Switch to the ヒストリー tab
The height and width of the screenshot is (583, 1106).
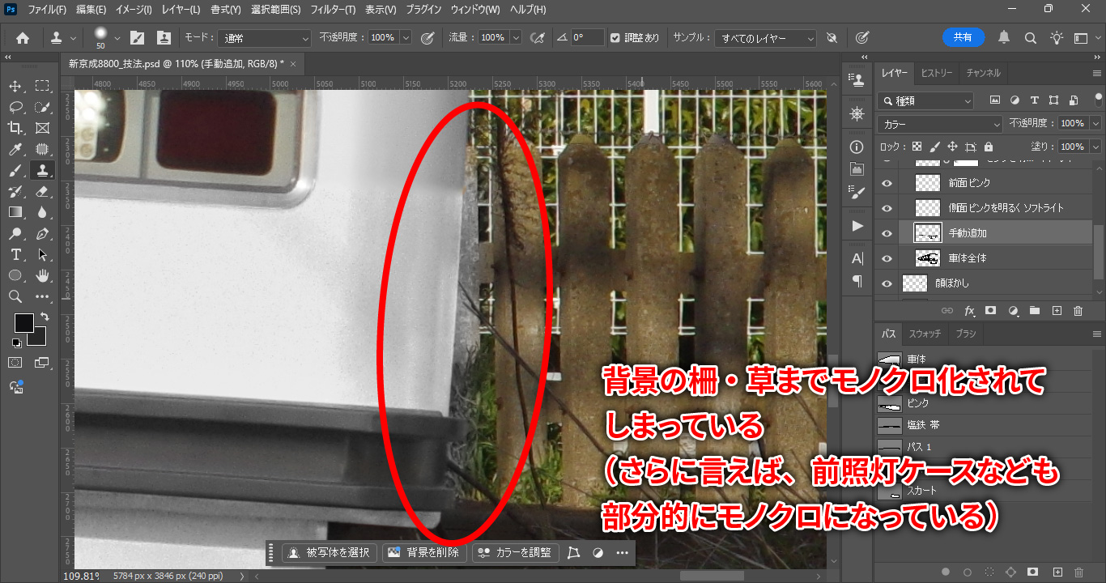point(937,73)
